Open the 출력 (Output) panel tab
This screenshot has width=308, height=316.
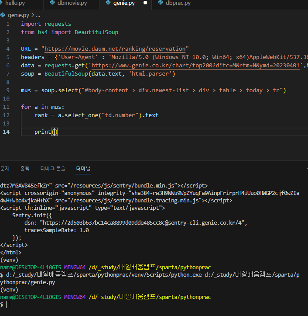25,168
